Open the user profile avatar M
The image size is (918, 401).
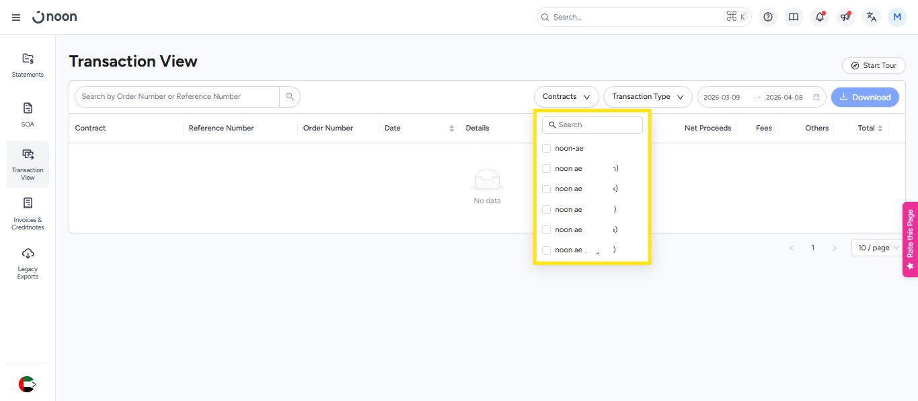pyautogui.click(x=897, y=17)
